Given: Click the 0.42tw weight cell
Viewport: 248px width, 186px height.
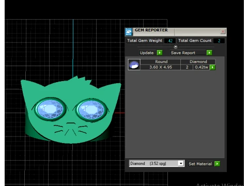Looking at the screenshot, I should click(202, 67).
